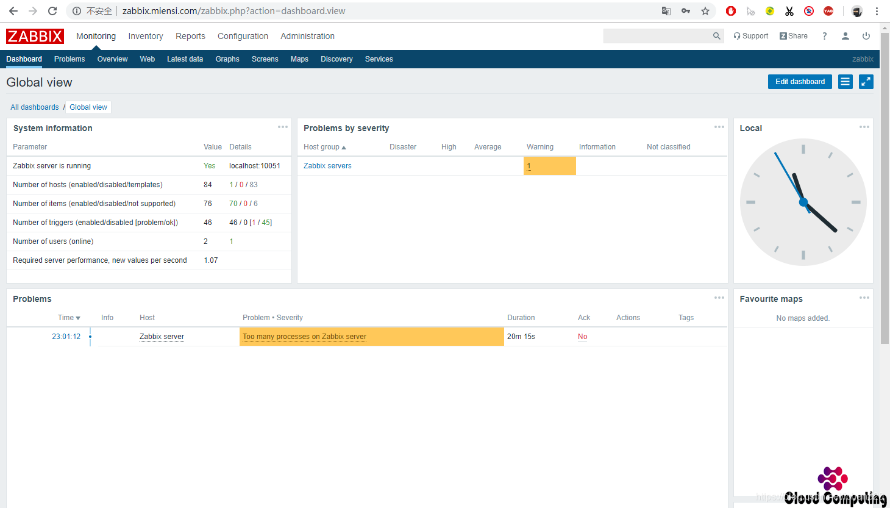This screenshot has width=890, height=508.
Task: Open Favourite maps widget menu dots
Action: pos(864,298)
